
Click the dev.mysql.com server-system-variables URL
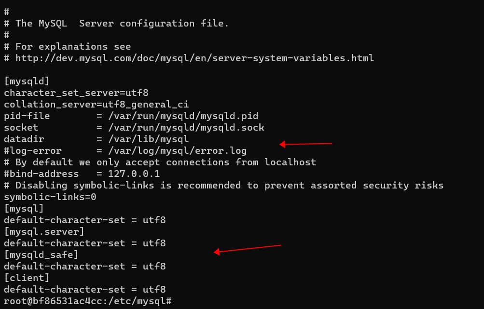point(194,58)
